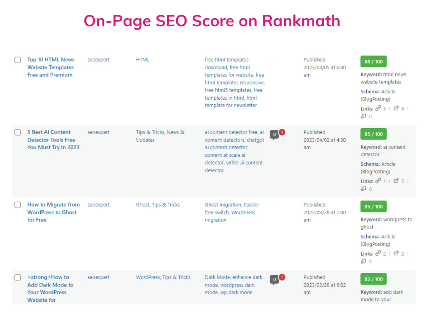Click tag wp dark mode

point(236,293)
